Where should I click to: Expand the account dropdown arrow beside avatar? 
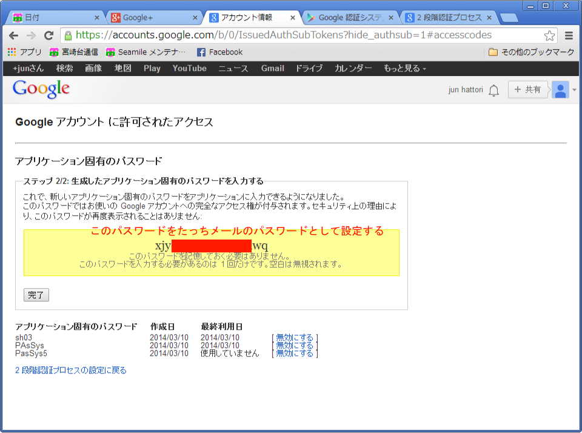pos(574,90)
